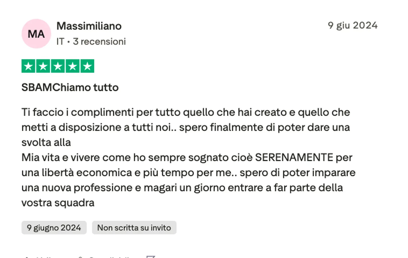Click the flag report icon below review
The width and height of the screenshot is (408, 258).
150,256
